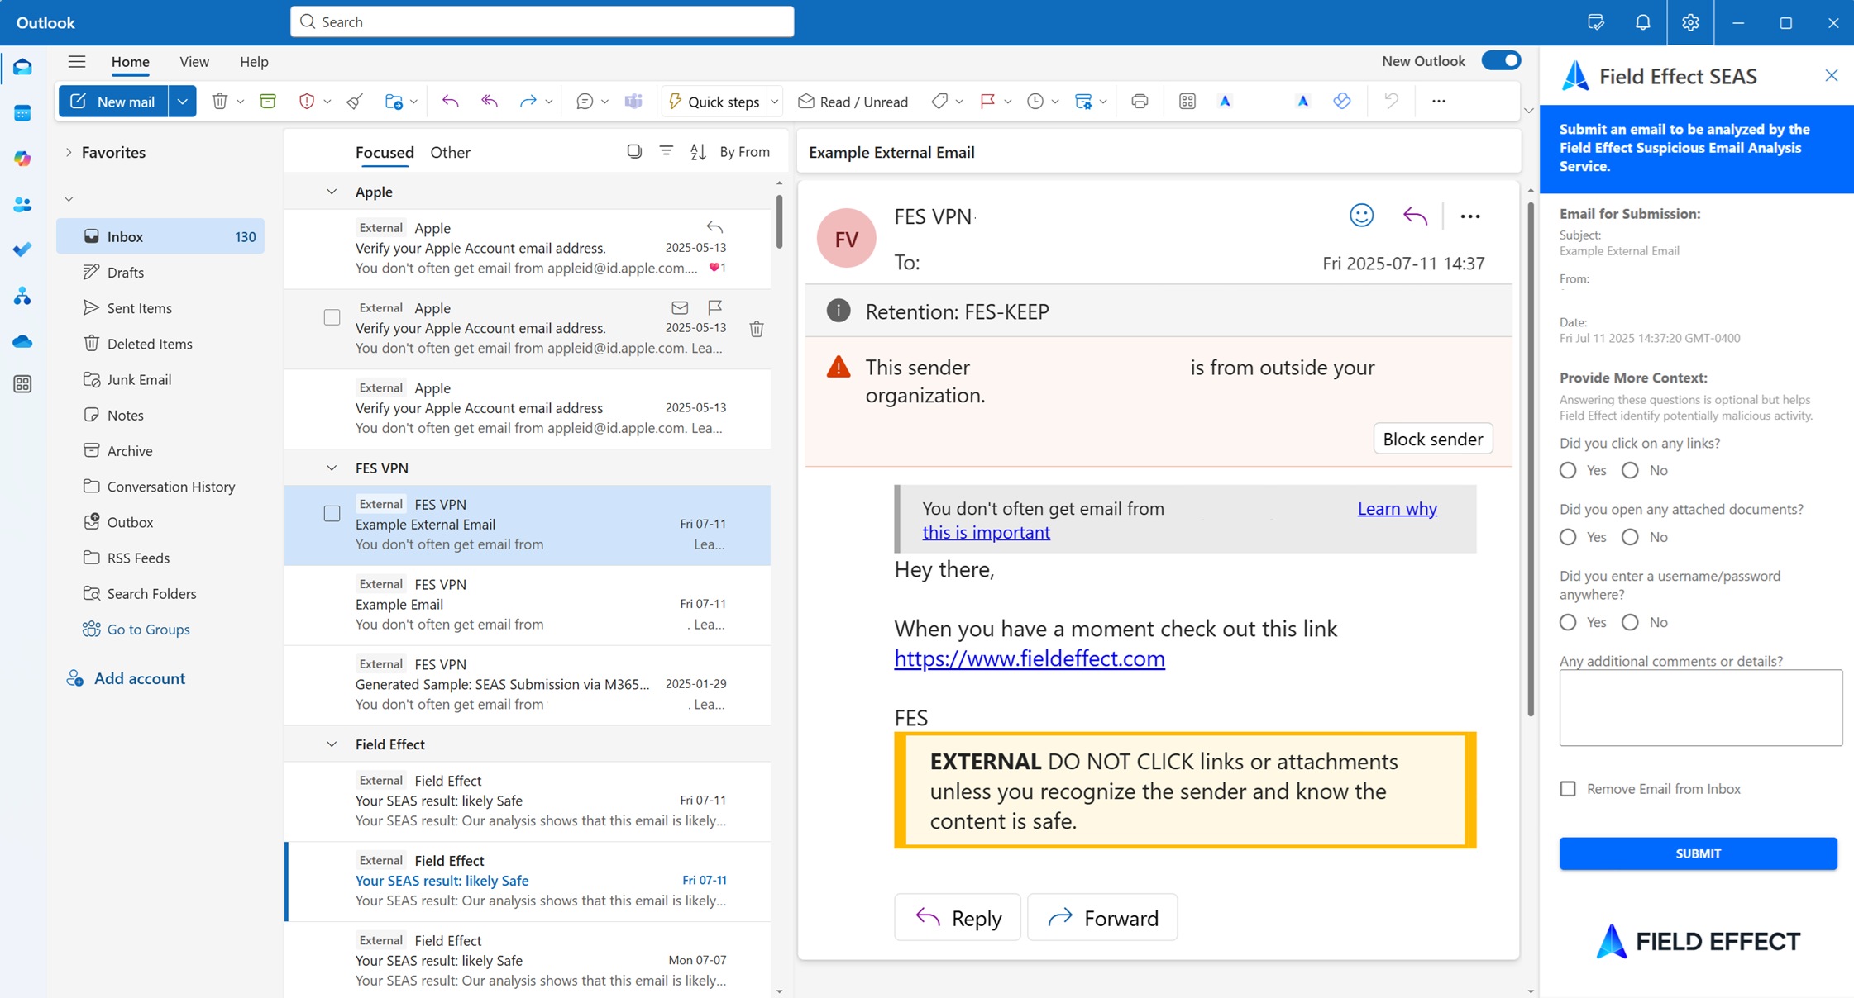The image size is (1854, 998).
Task: Click the Print icon in the toolbar
Action: [x=1139, y=101]
